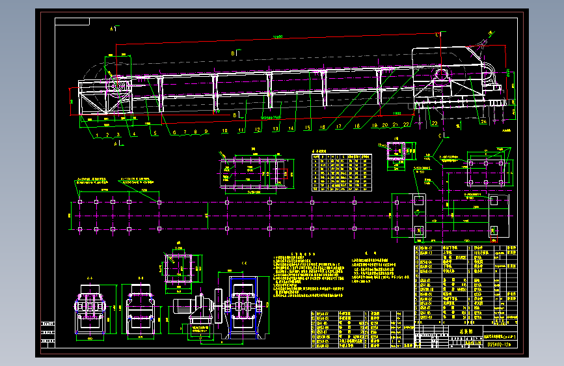Select part callout number 23
Image resolution: width=564 pixels, height=366 pixels.
(x=435, y=123)
